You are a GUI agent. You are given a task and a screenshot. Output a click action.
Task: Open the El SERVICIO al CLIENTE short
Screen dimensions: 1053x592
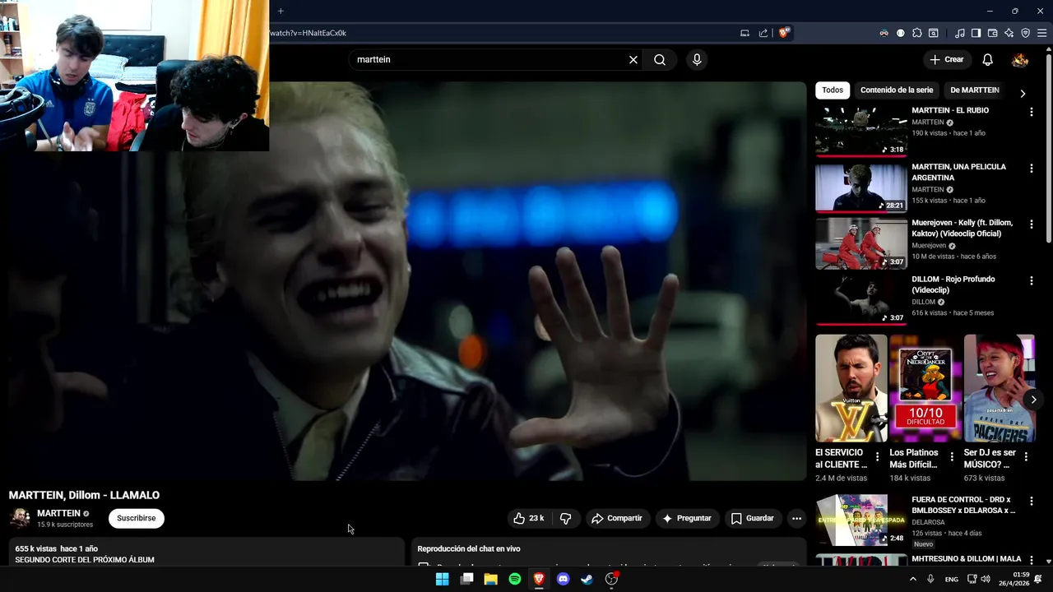pos(851,388)
